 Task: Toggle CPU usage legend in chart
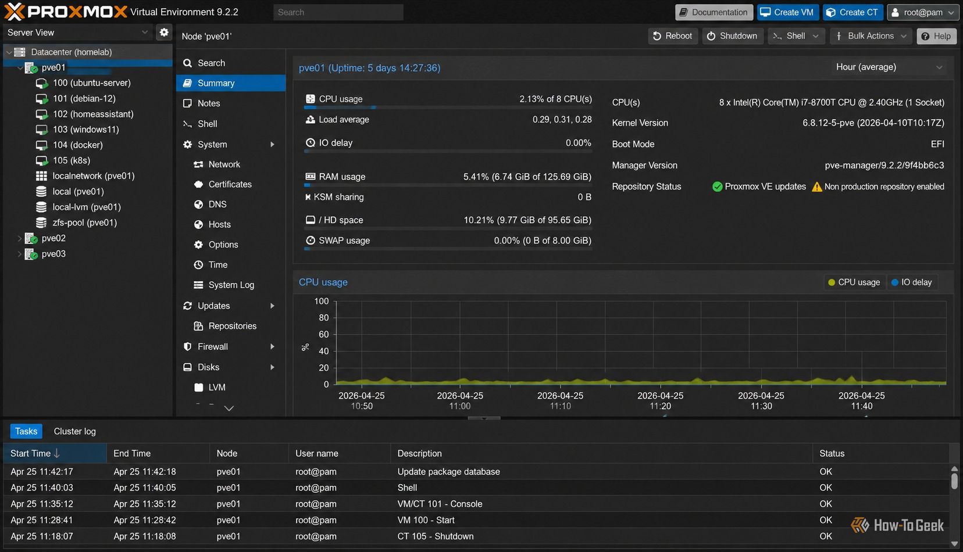854,282
